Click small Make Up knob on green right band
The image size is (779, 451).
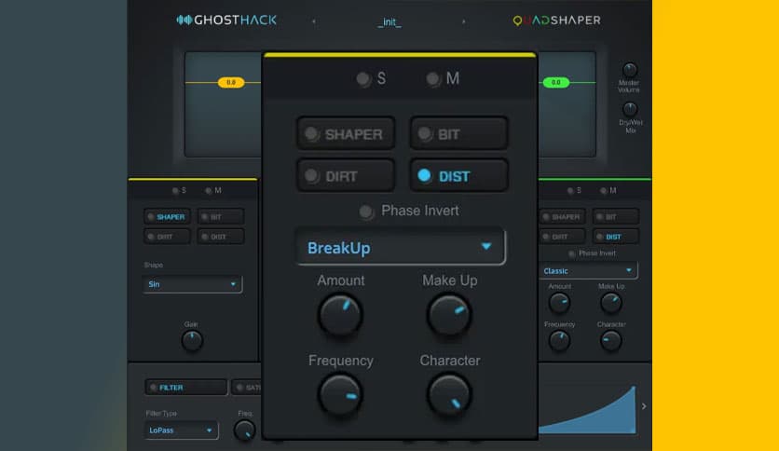[611, 303]
